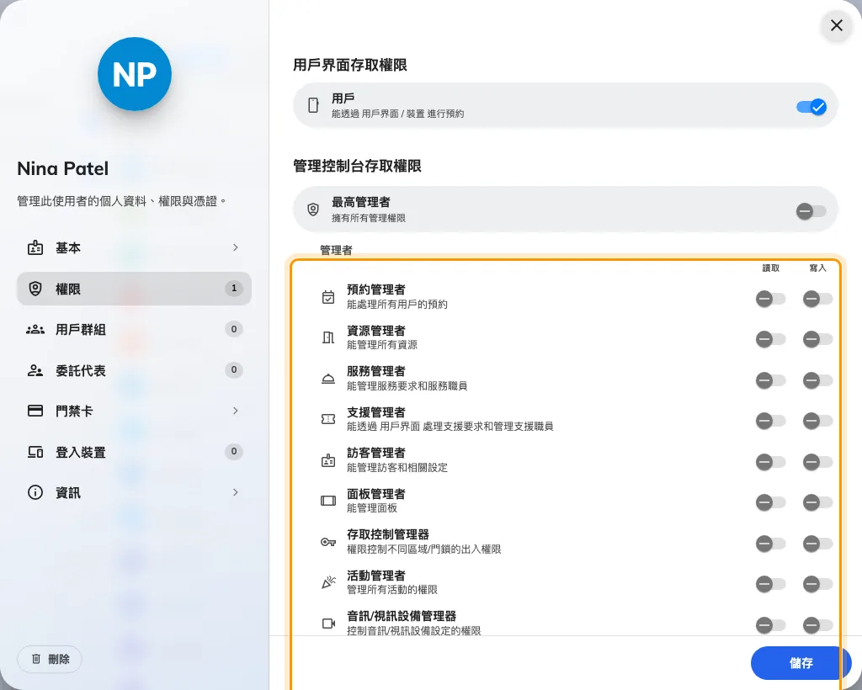Click the 管理者 section label
The image size is (862, 690).
coord(336,251)
